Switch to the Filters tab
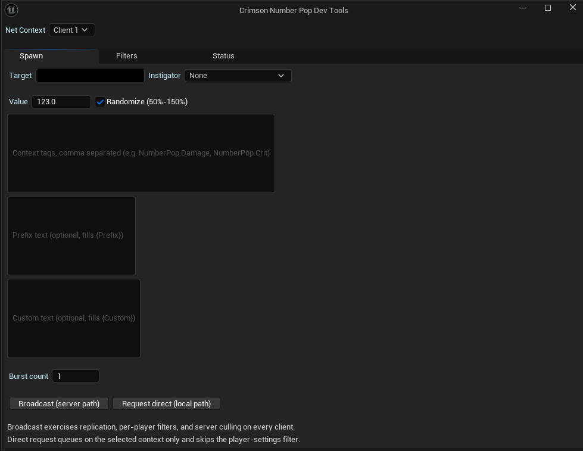This screenshot has width=583, height=451. 126,56
